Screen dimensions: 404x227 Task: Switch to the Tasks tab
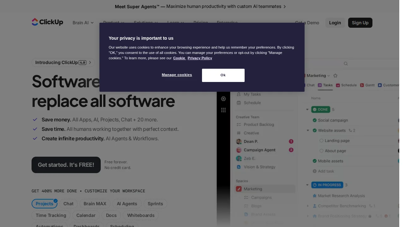[x=325, y=85]
